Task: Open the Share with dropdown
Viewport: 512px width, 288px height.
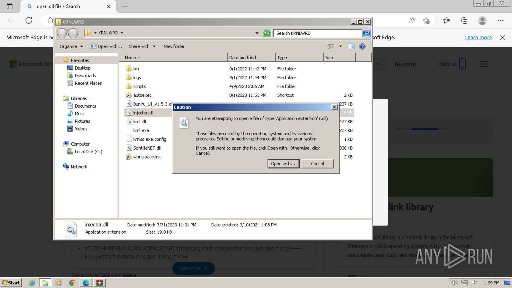Action: pos(142,46)
